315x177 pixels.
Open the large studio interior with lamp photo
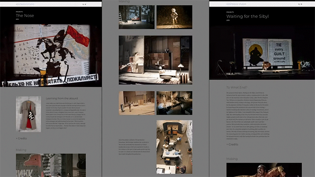(x=155, y=60)
